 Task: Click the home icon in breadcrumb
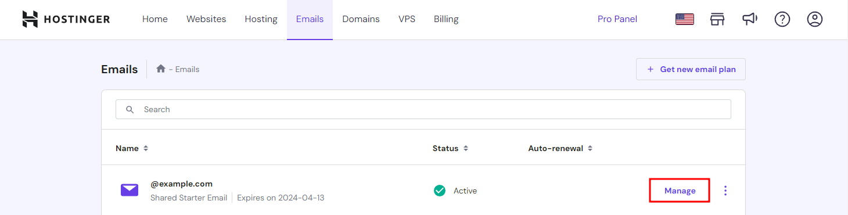pyautogui.click(x=161, y=69)
